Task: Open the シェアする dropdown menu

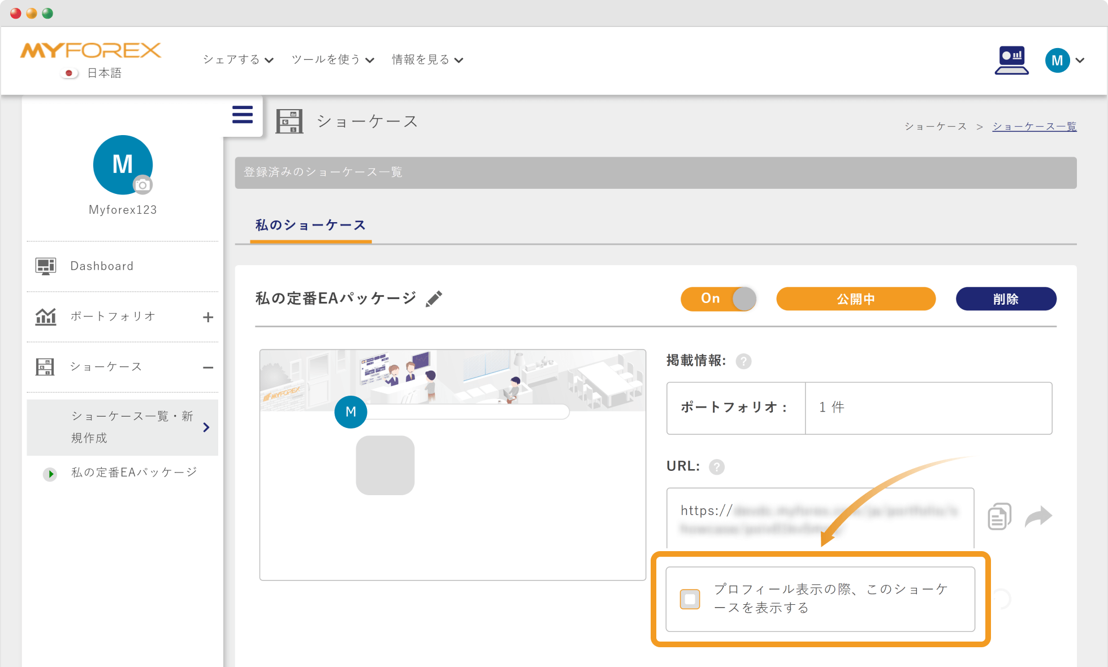Action: tap(236, 59)
